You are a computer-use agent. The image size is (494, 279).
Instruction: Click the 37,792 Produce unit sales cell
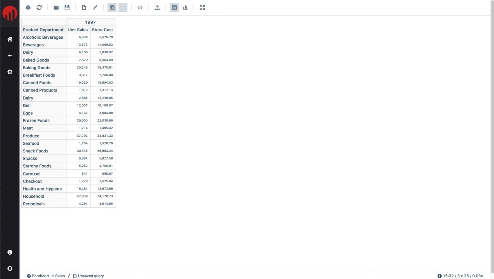78,136
